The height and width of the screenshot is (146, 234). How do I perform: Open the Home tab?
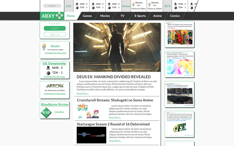71,16
